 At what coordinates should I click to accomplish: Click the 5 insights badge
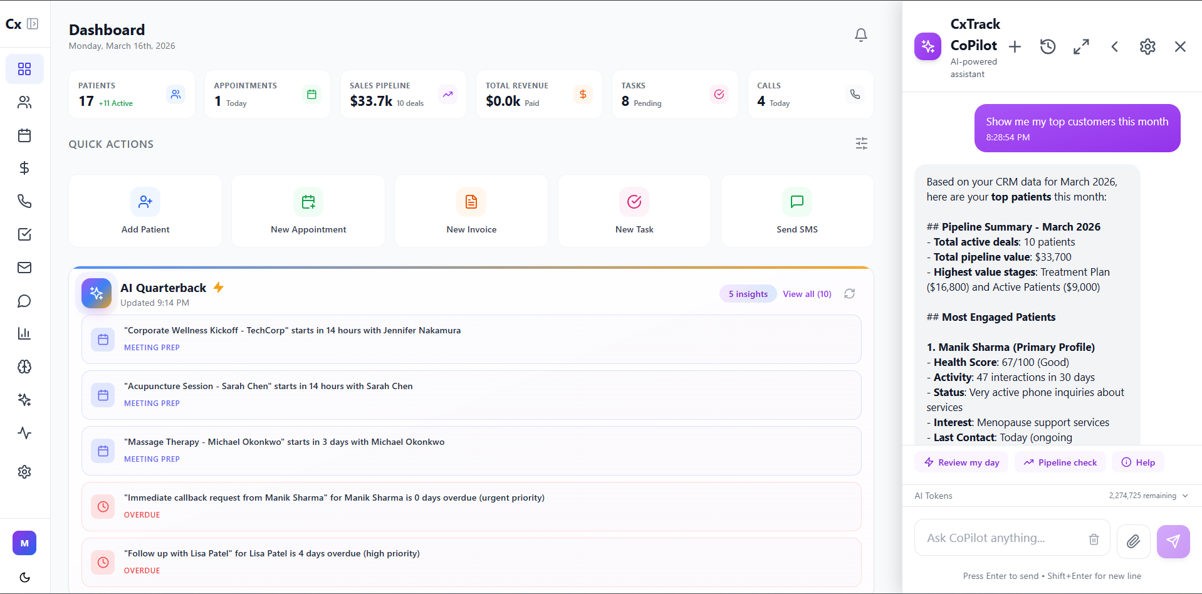coord(748,293)
